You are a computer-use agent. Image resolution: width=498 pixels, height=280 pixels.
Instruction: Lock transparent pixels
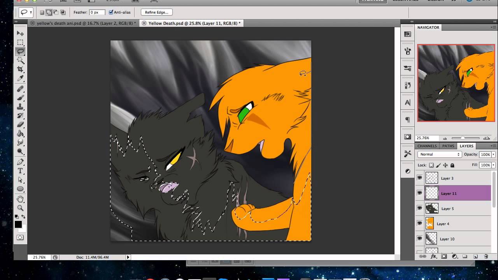(x=431, y=165)
